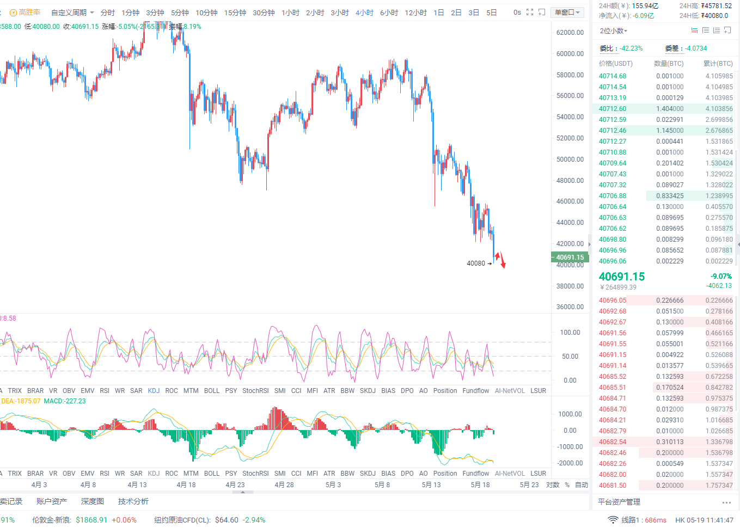Click the 累计(BTC) column header

coord(718,64)
